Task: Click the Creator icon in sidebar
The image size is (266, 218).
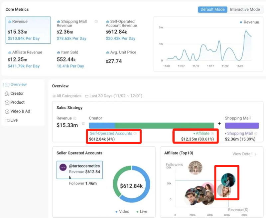Action: coord(7,94)
